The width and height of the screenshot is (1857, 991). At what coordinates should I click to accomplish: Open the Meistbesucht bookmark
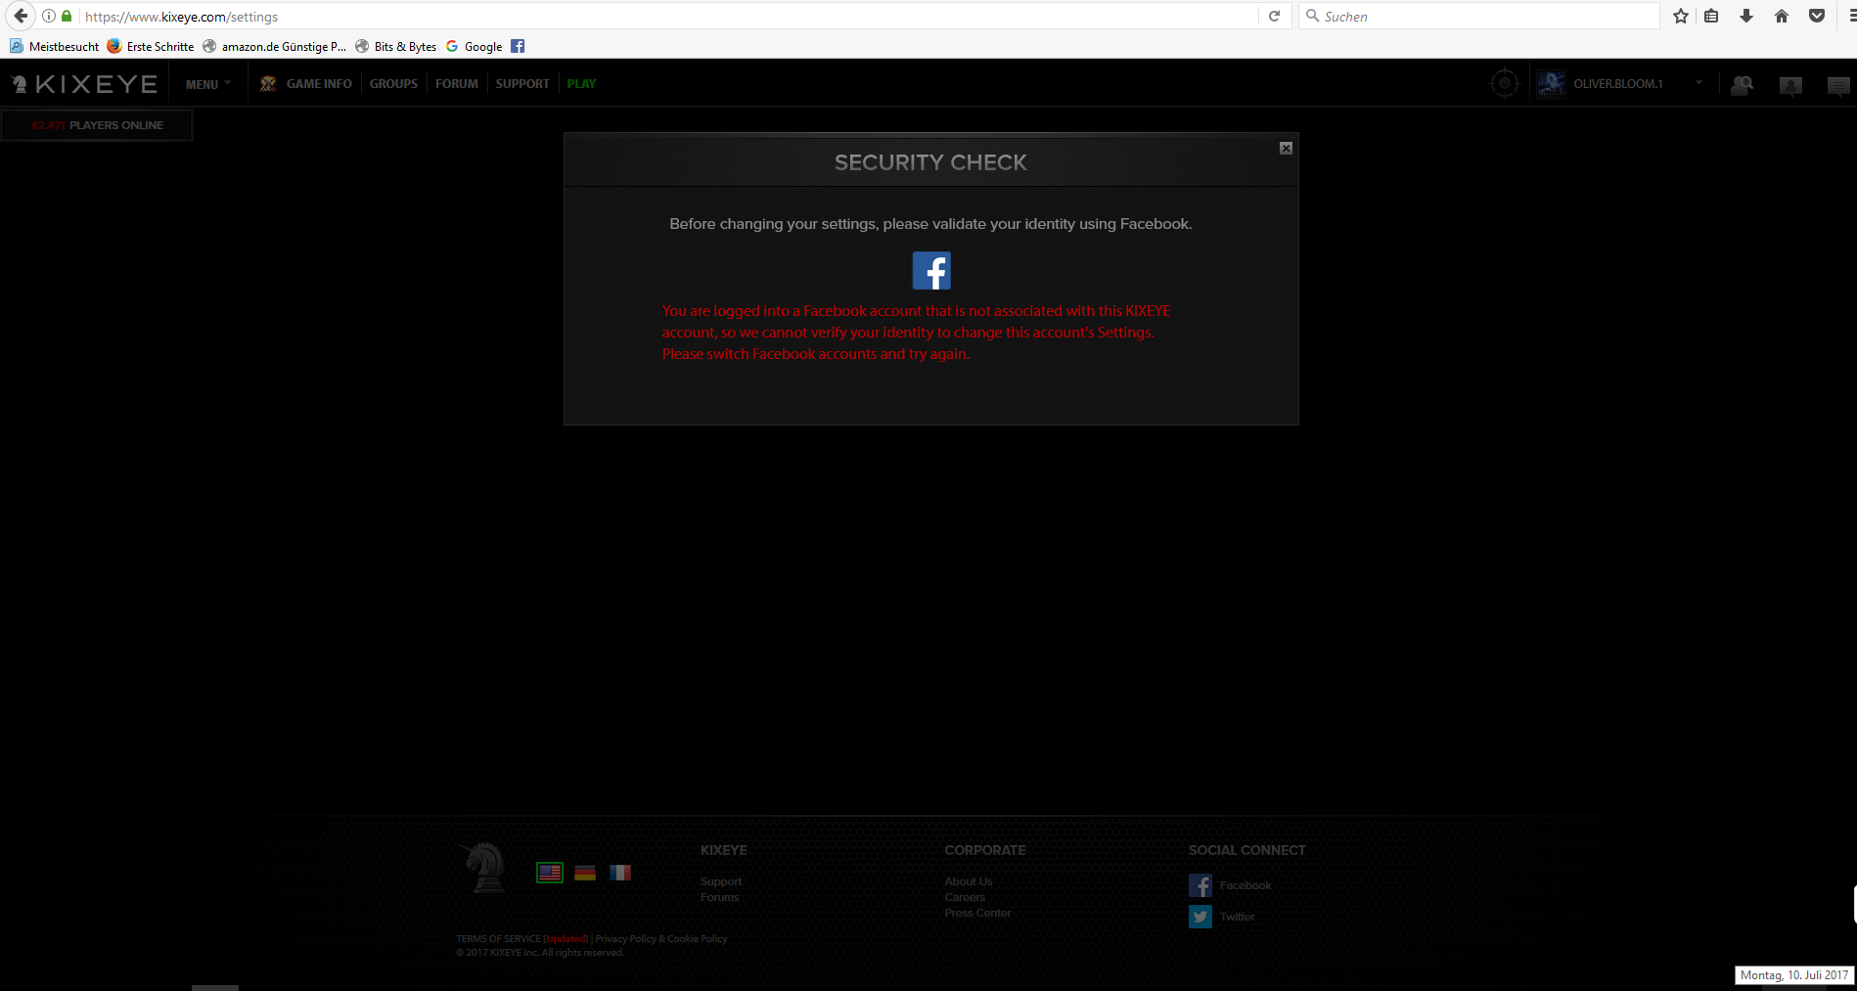coord(54,46)
